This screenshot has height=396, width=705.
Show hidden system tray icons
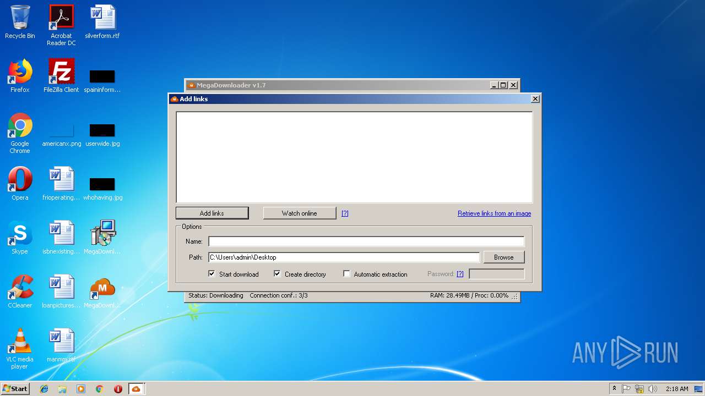(614, 389)
